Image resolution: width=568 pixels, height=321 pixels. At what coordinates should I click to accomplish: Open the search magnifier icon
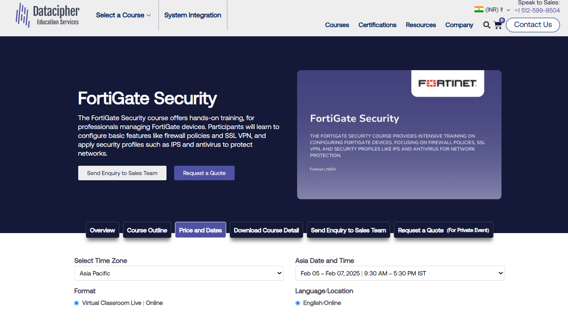point(487,25)
